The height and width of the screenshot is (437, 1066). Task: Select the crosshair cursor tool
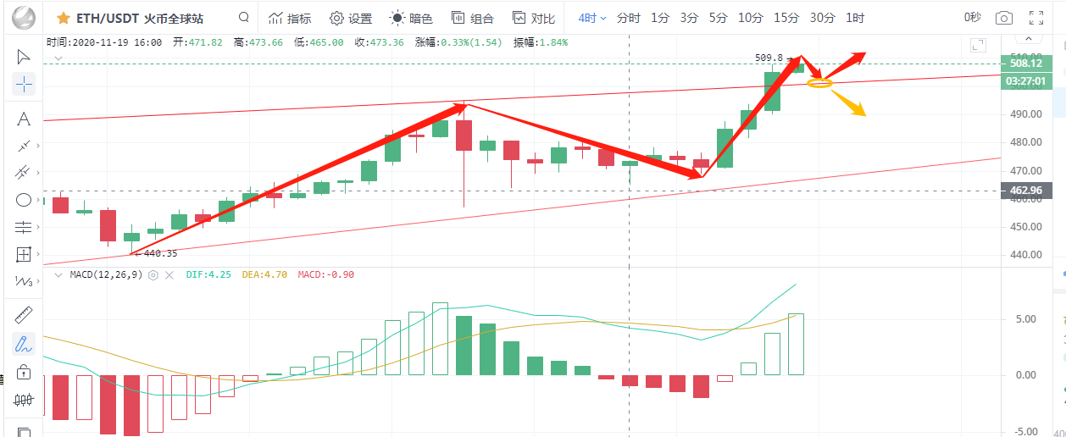[x=24, y=84]
